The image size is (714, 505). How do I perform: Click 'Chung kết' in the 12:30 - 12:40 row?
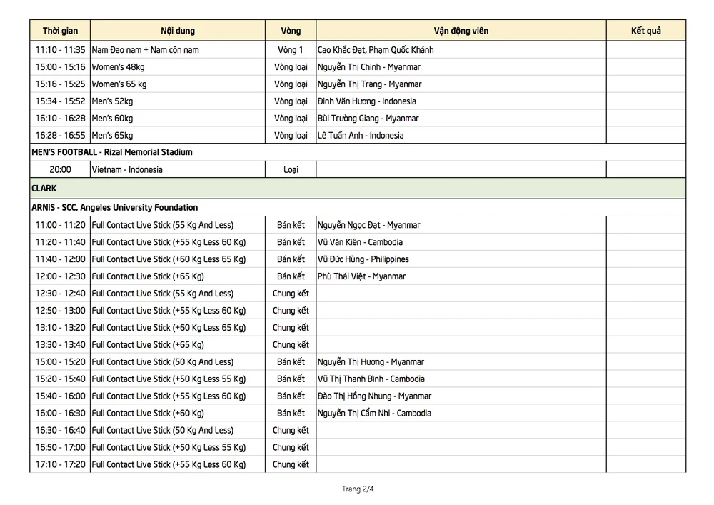coord(291,294)
